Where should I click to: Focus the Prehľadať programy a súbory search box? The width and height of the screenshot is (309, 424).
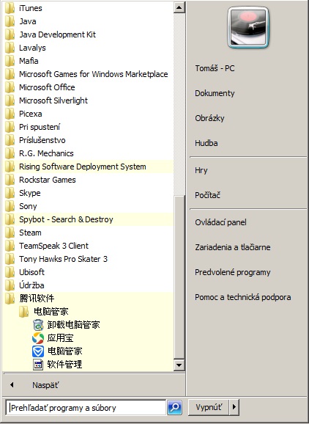point(86,408)
